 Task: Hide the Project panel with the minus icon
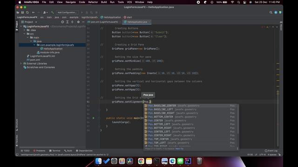83,22
